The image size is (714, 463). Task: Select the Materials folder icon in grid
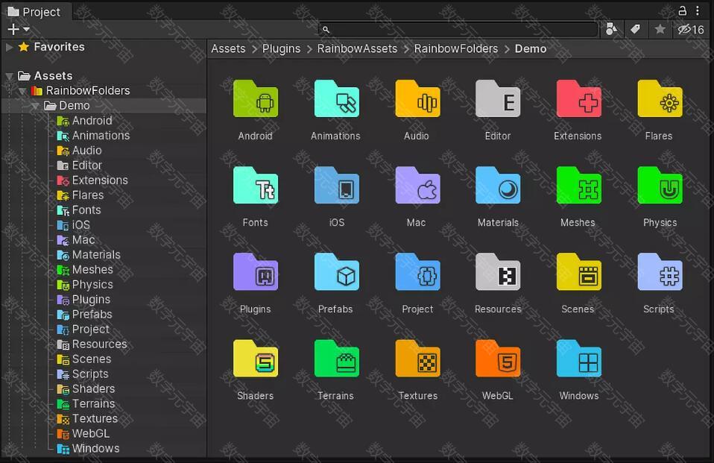498,186
